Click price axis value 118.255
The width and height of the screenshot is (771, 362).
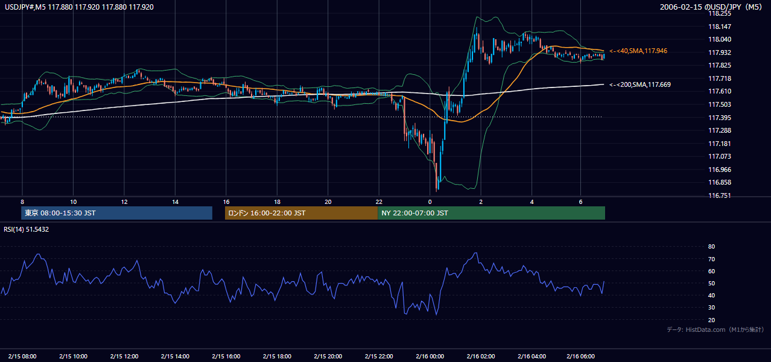pyautogui.click(x=719, y=13)
